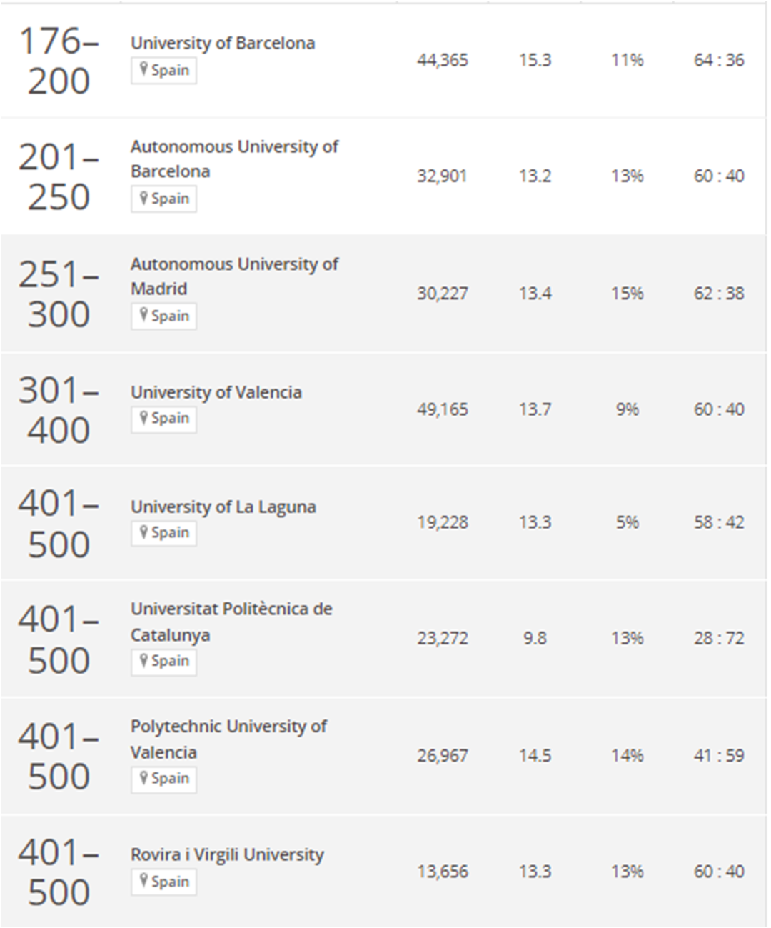Click Spain tag under Polytechnic University of Valencia
This screenshot has width=771, height=928.
tap(163, 779)
